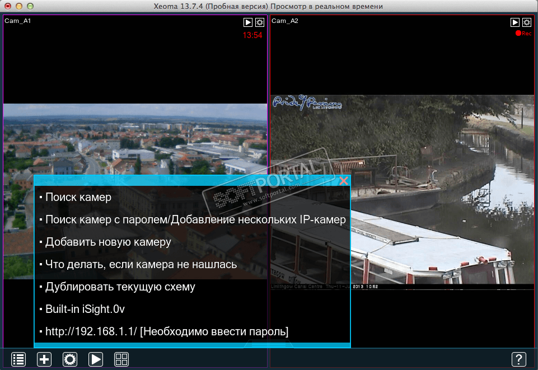Open the main menu list icon
The width and height of the screenshot is (538, 370).
pos(18,359)
